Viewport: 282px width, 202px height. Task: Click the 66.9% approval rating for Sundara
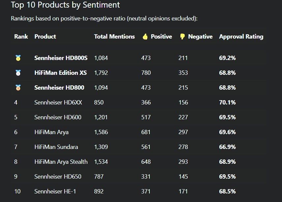pos(227,147)
